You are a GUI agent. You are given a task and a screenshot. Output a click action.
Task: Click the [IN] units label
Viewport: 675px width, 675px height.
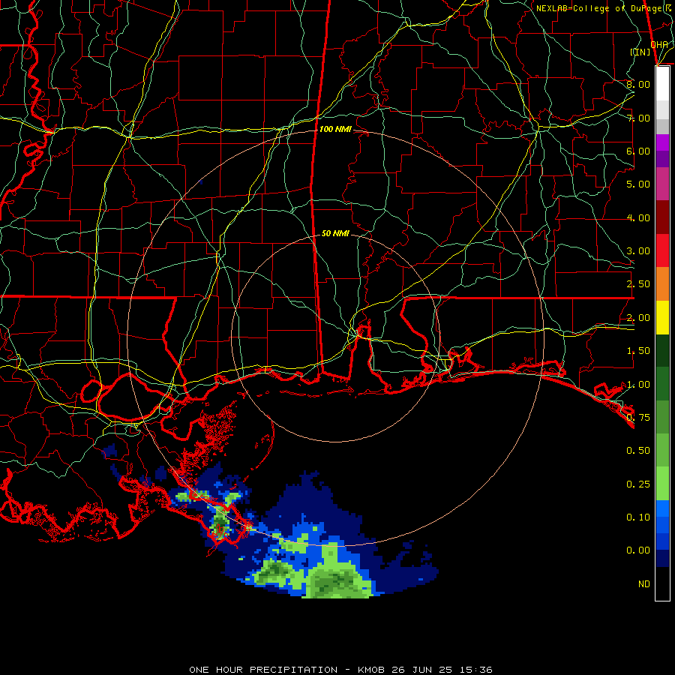point(640,52)
